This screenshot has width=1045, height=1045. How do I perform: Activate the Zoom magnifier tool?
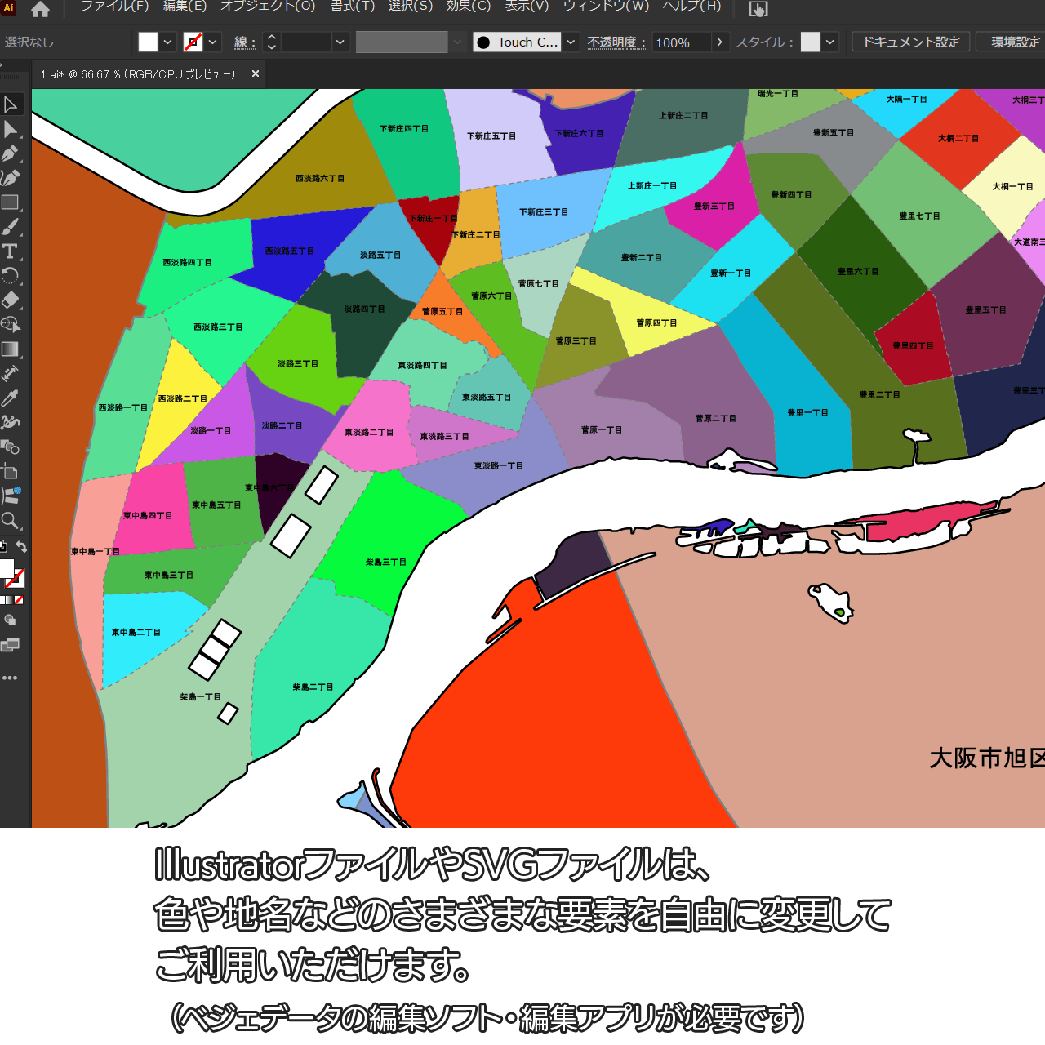(11, 521)
